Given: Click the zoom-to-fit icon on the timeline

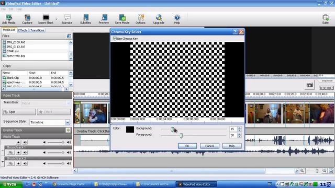Looking at the screenshot, I should click(x=331, y=171).
